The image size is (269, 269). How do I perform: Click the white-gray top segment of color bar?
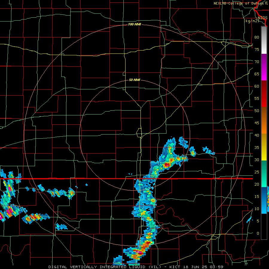point(264,40)
